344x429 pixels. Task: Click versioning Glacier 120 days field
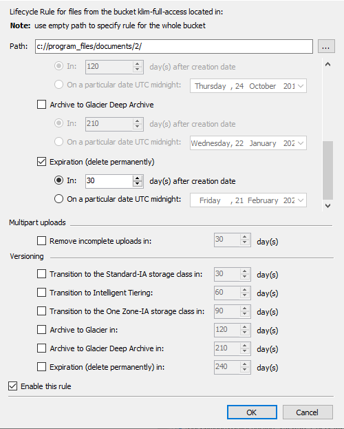[x=228, y=330]
